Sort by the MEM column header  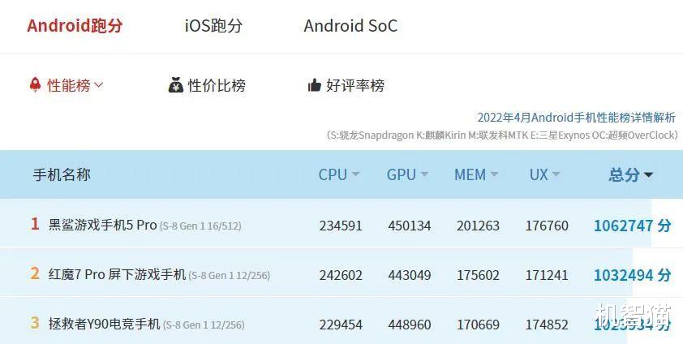[470, 174]
